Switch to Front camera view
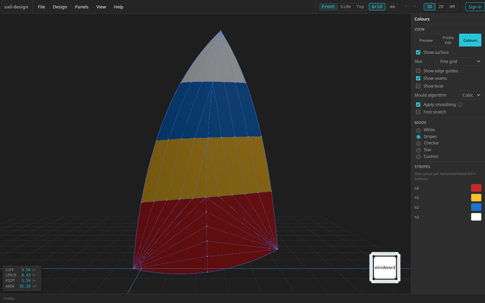 point(328,7)
